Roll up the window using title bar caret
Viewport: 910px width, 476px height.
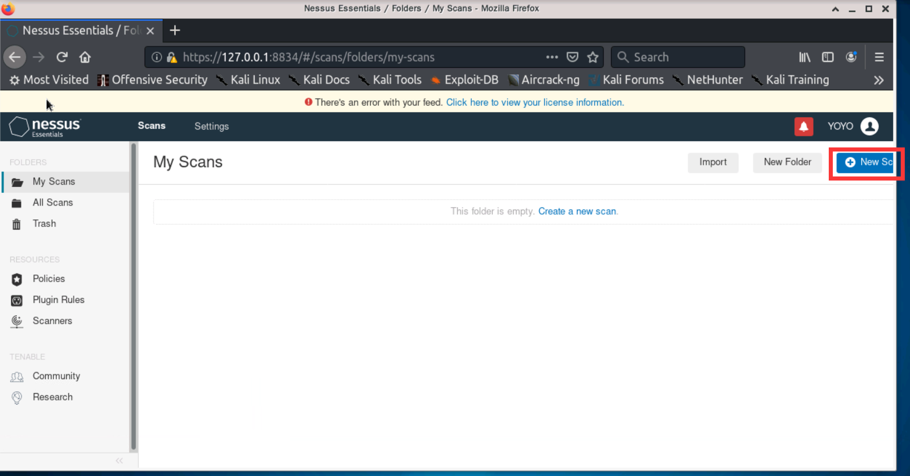click(835, 9)
